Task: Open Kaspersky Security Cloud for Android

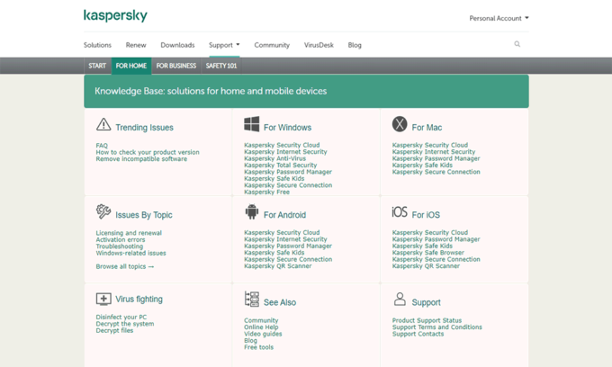Action: (x=282, y=232)
